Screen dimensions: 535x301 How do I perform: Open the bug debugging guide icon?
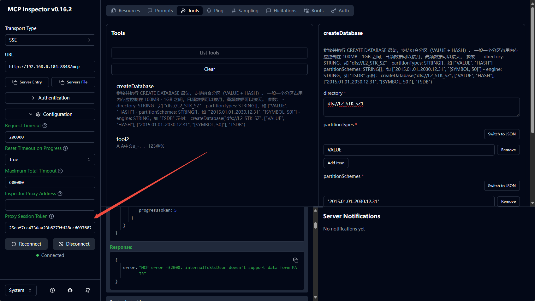tap(70, 290)
